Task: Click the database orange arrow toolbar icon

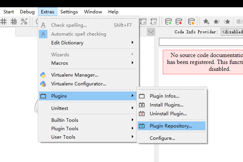Action: [191, 21]
